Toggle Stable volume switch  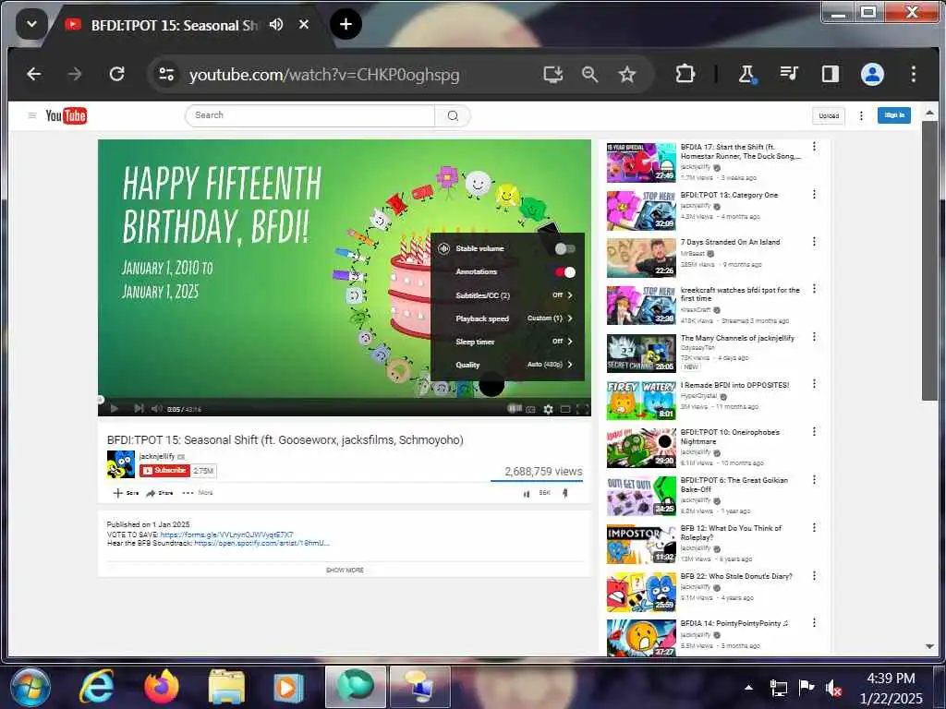pyautogui.click(x=564, y=248)
